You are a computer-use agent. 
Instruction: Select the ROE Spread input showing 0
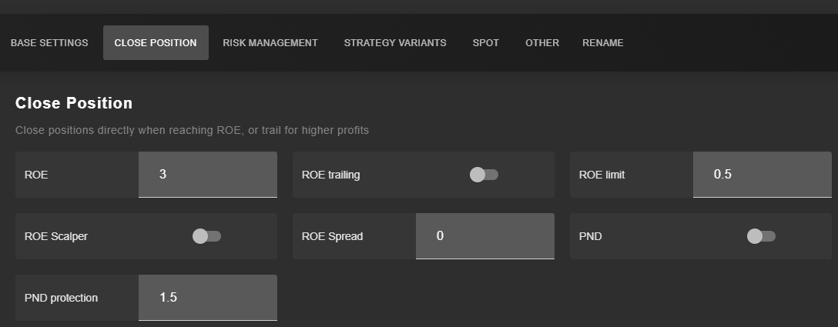coord(485,236)
